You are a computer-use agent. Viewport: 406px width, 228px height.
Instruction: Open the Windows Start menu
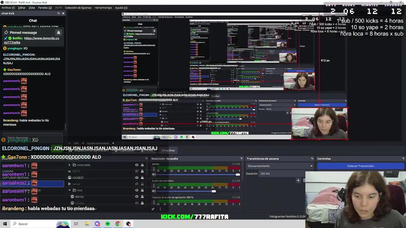[x=5, y=224]
